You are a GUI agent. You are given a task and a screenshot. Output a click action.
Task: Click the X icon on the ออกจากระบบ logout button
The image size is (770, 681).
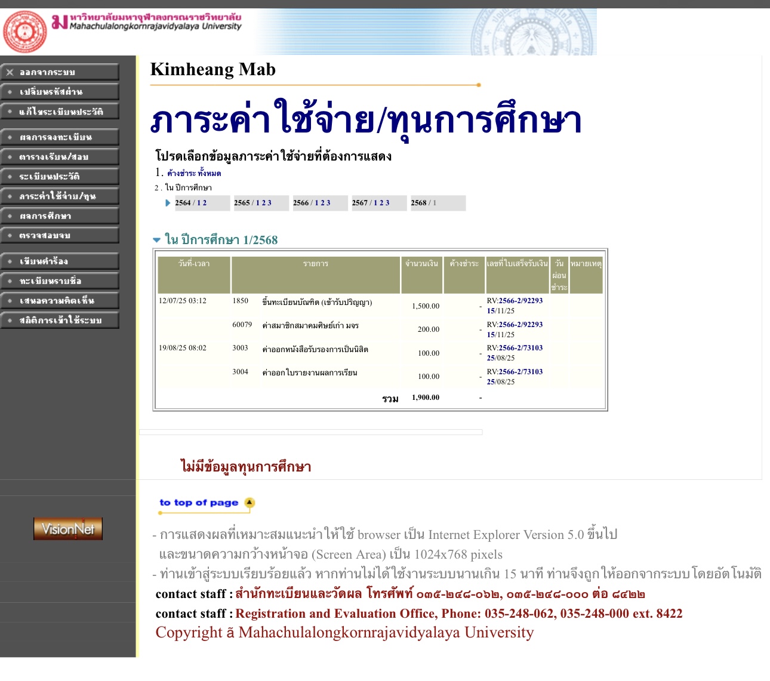point(10,72)
